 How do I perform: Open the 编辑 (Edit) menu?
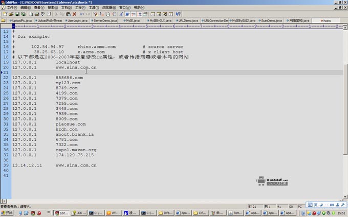click(26, 8)
